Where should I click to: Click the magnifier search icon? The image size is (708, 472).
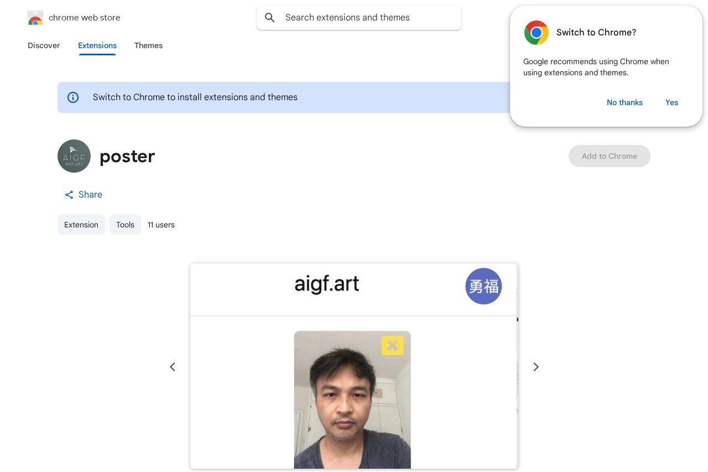(270, 18)
